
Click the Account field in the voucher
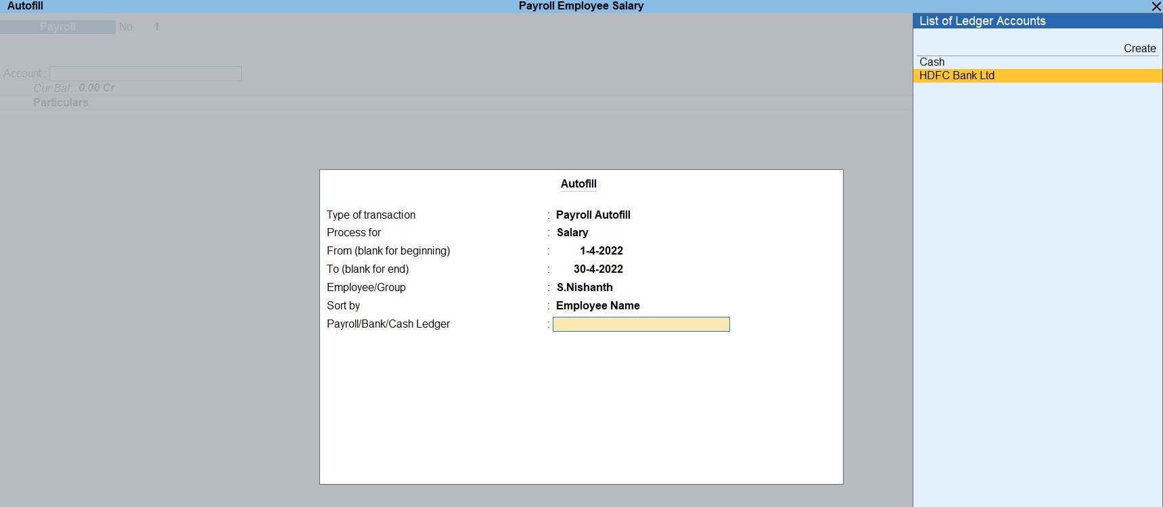pos(145,74)
